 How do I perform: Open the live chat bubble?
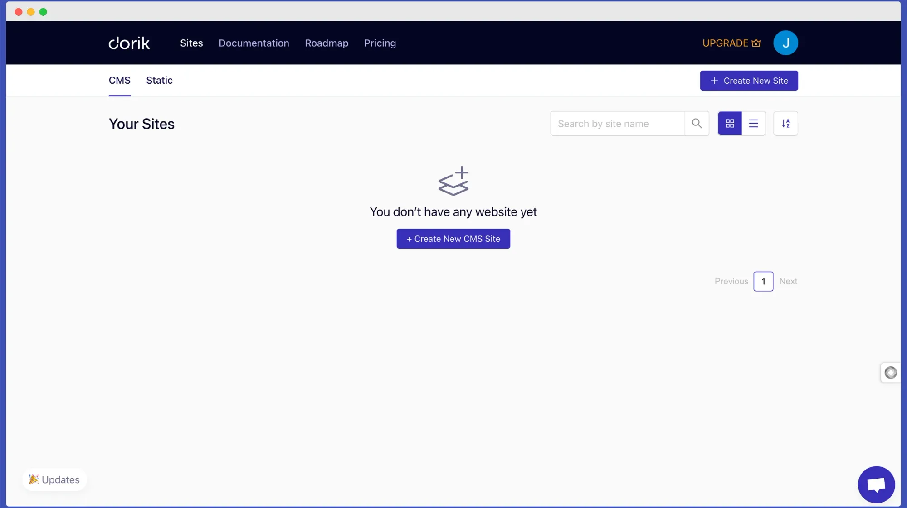(x=876, y=484)
